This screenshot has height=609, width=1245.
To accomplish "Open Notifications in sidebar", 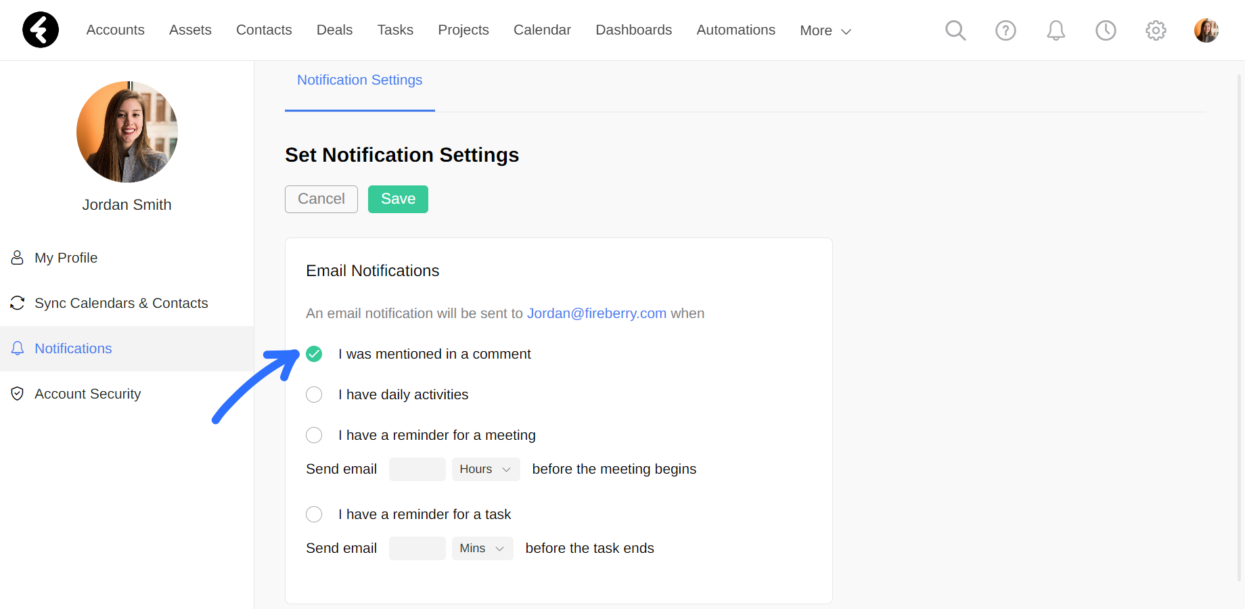I will coord(127,348).
